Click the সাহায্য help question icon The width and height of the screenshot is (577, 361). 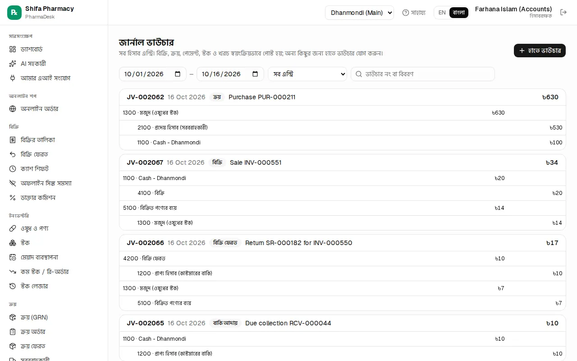click(x=406, y=13)
